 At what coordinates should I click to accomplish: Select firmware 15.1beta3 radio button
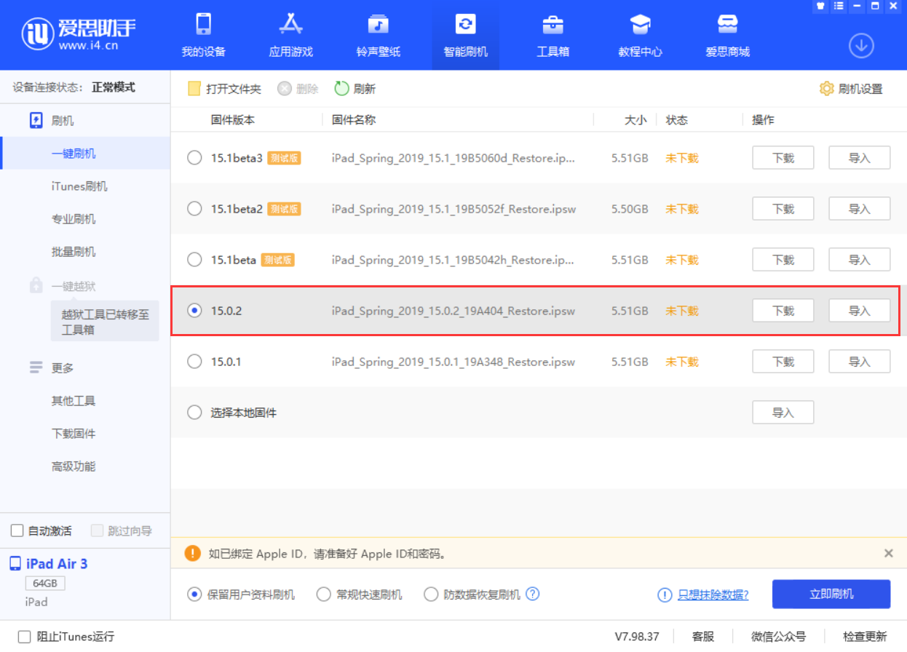(194, 158)
